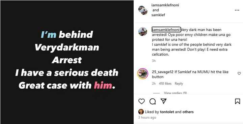The image size is (243, 124).
Task: Expand View replies (9)
Action: (175, 93)
